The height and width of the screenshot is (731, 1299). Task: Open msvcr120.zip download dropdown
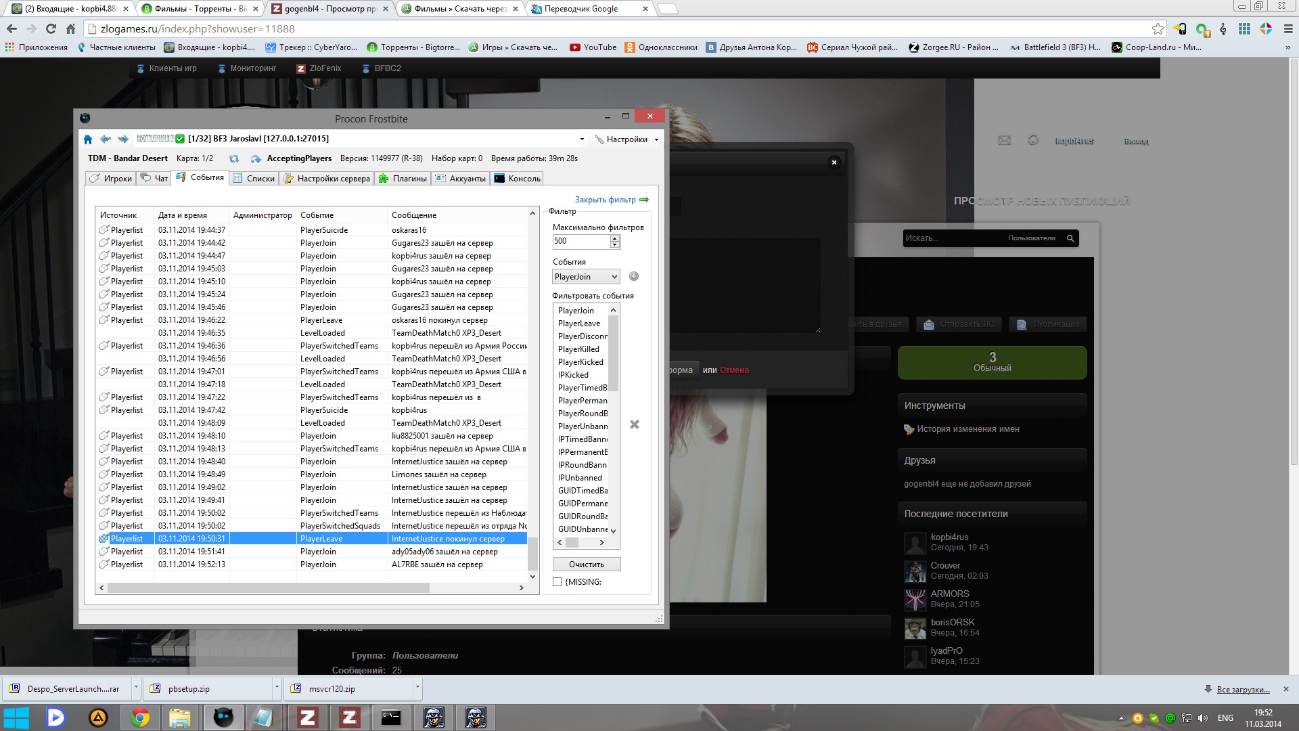(417, 688)
